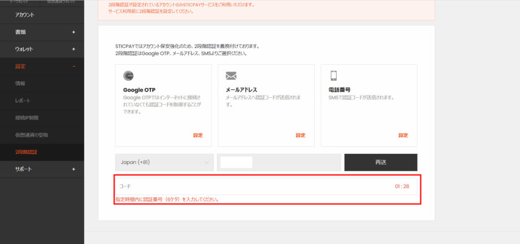Click the mobile phone icon
520x244 pixels.
click(x=334, y=76)
